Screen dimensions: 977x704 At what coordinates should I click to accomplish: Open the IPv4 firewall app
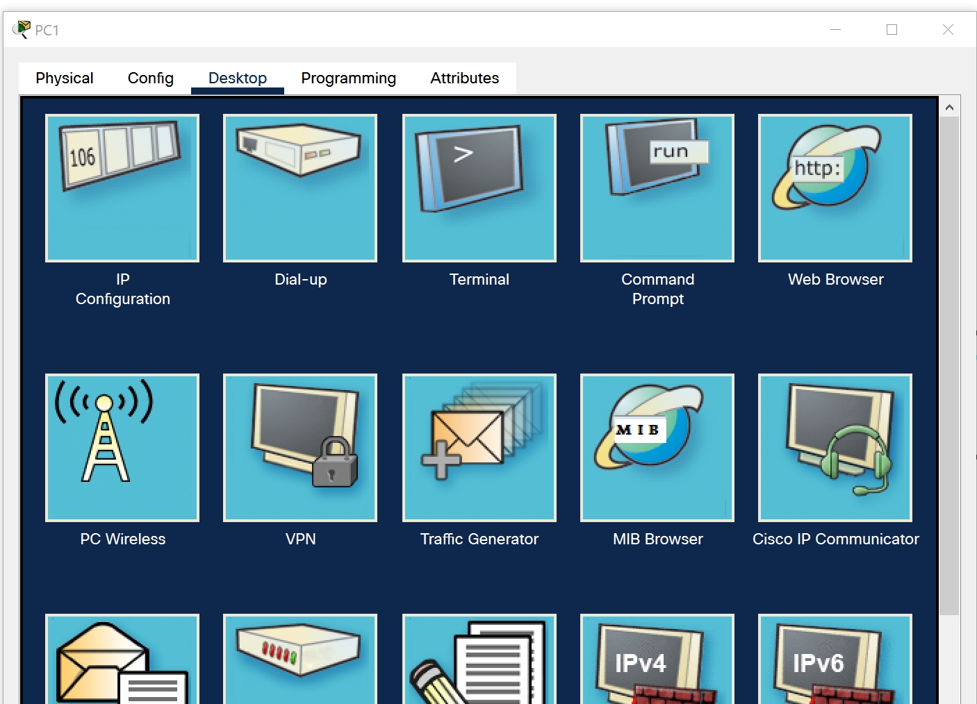(657, 659)
